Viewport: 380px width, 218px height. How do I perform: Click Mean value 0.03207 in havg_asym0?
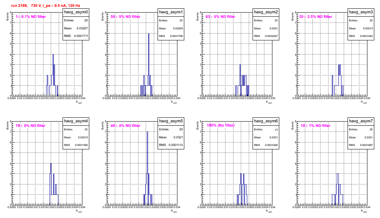point(82,28)
